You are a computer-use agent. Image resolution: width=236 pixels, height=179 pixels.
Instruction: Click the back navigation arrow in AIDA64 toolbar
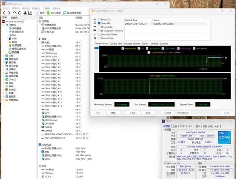pos(4,13)
